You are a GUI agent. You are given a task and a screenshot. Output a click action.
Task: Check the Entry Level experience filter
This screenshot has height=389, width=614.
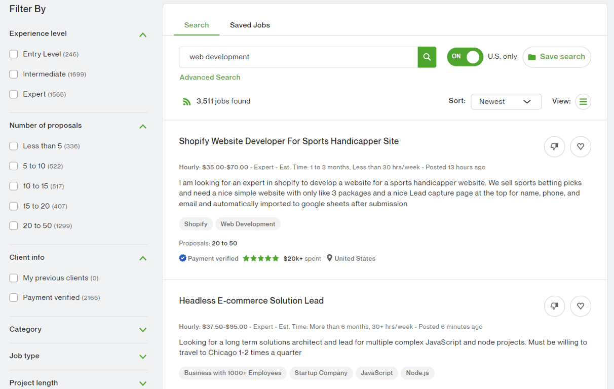tap(13, 54)
